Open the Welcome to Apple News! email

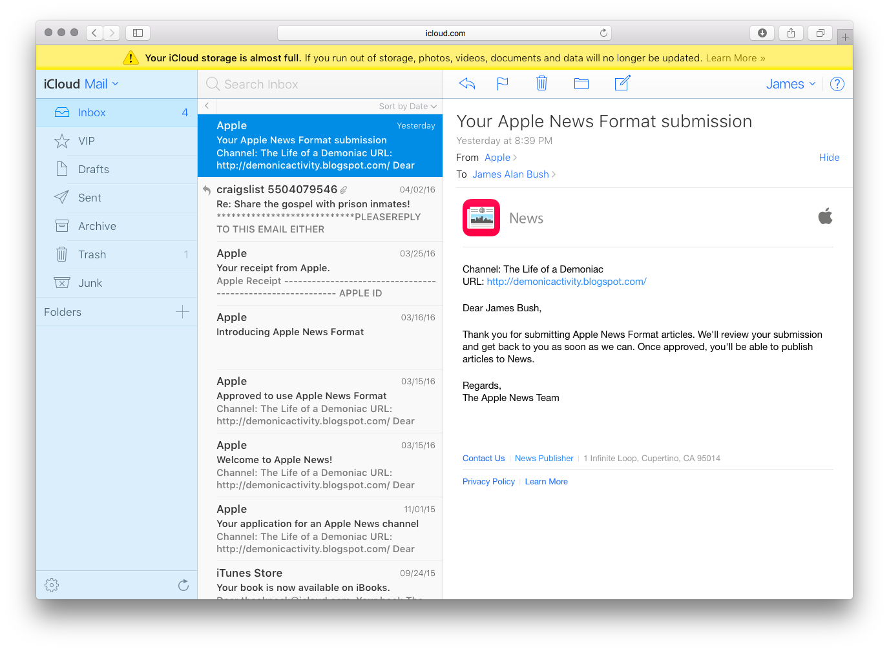pos(320,465)
